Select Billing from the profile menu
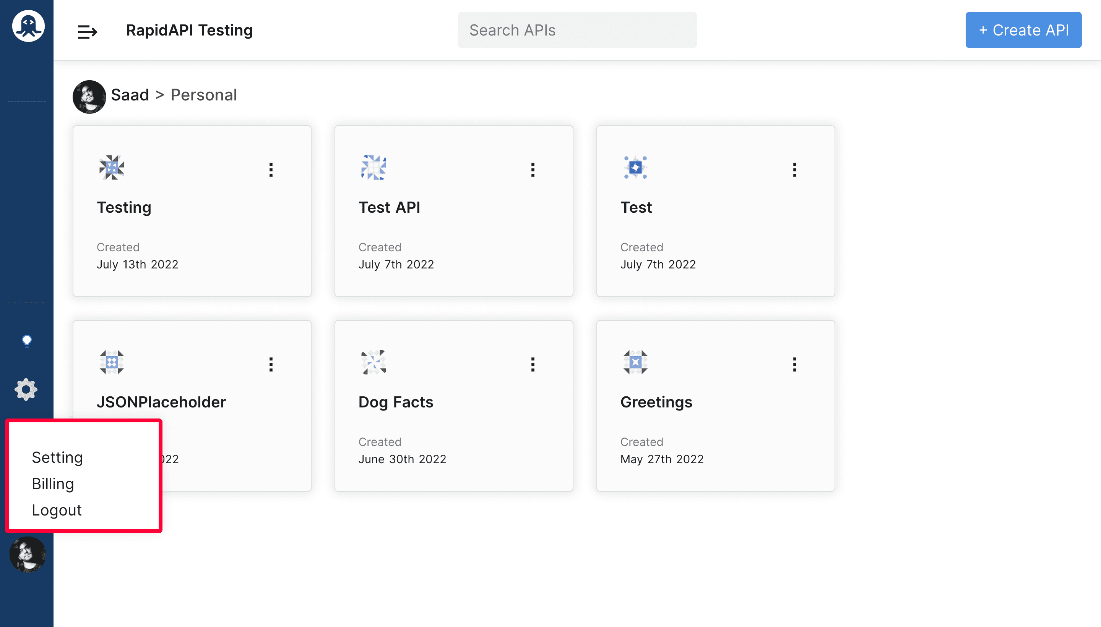Viewport: 1101px width, 627px height. point(53,483)
